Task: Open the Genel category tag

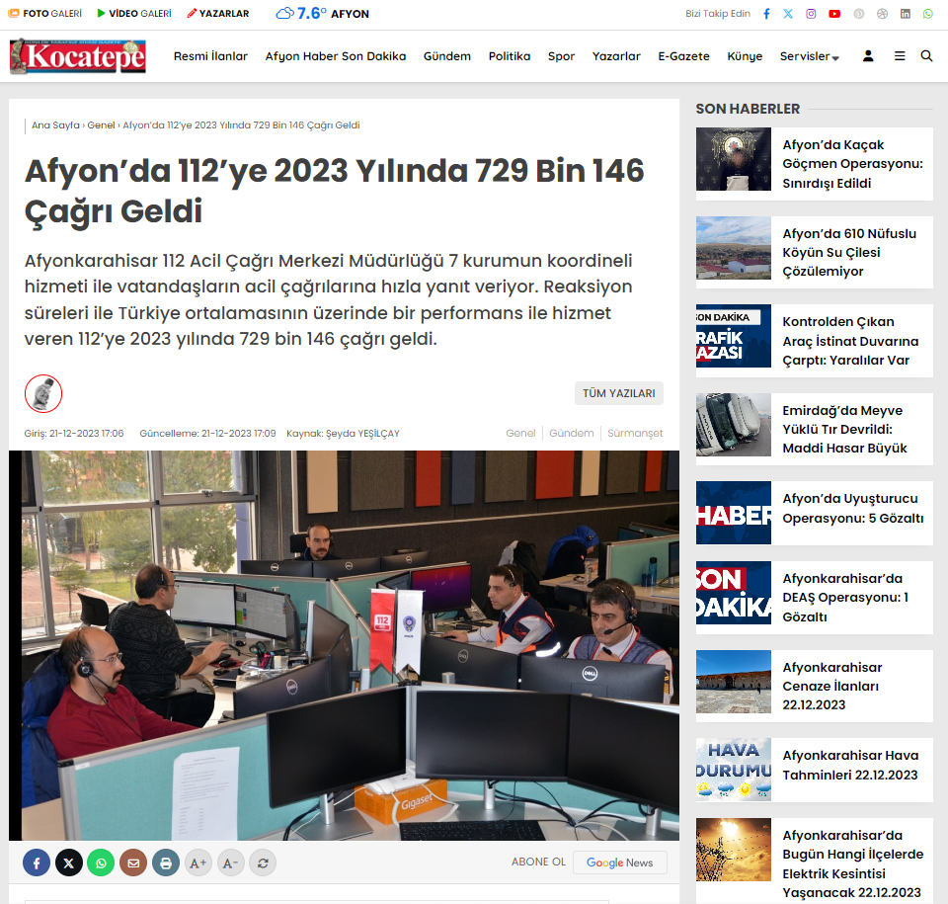Action: point(520,434)
